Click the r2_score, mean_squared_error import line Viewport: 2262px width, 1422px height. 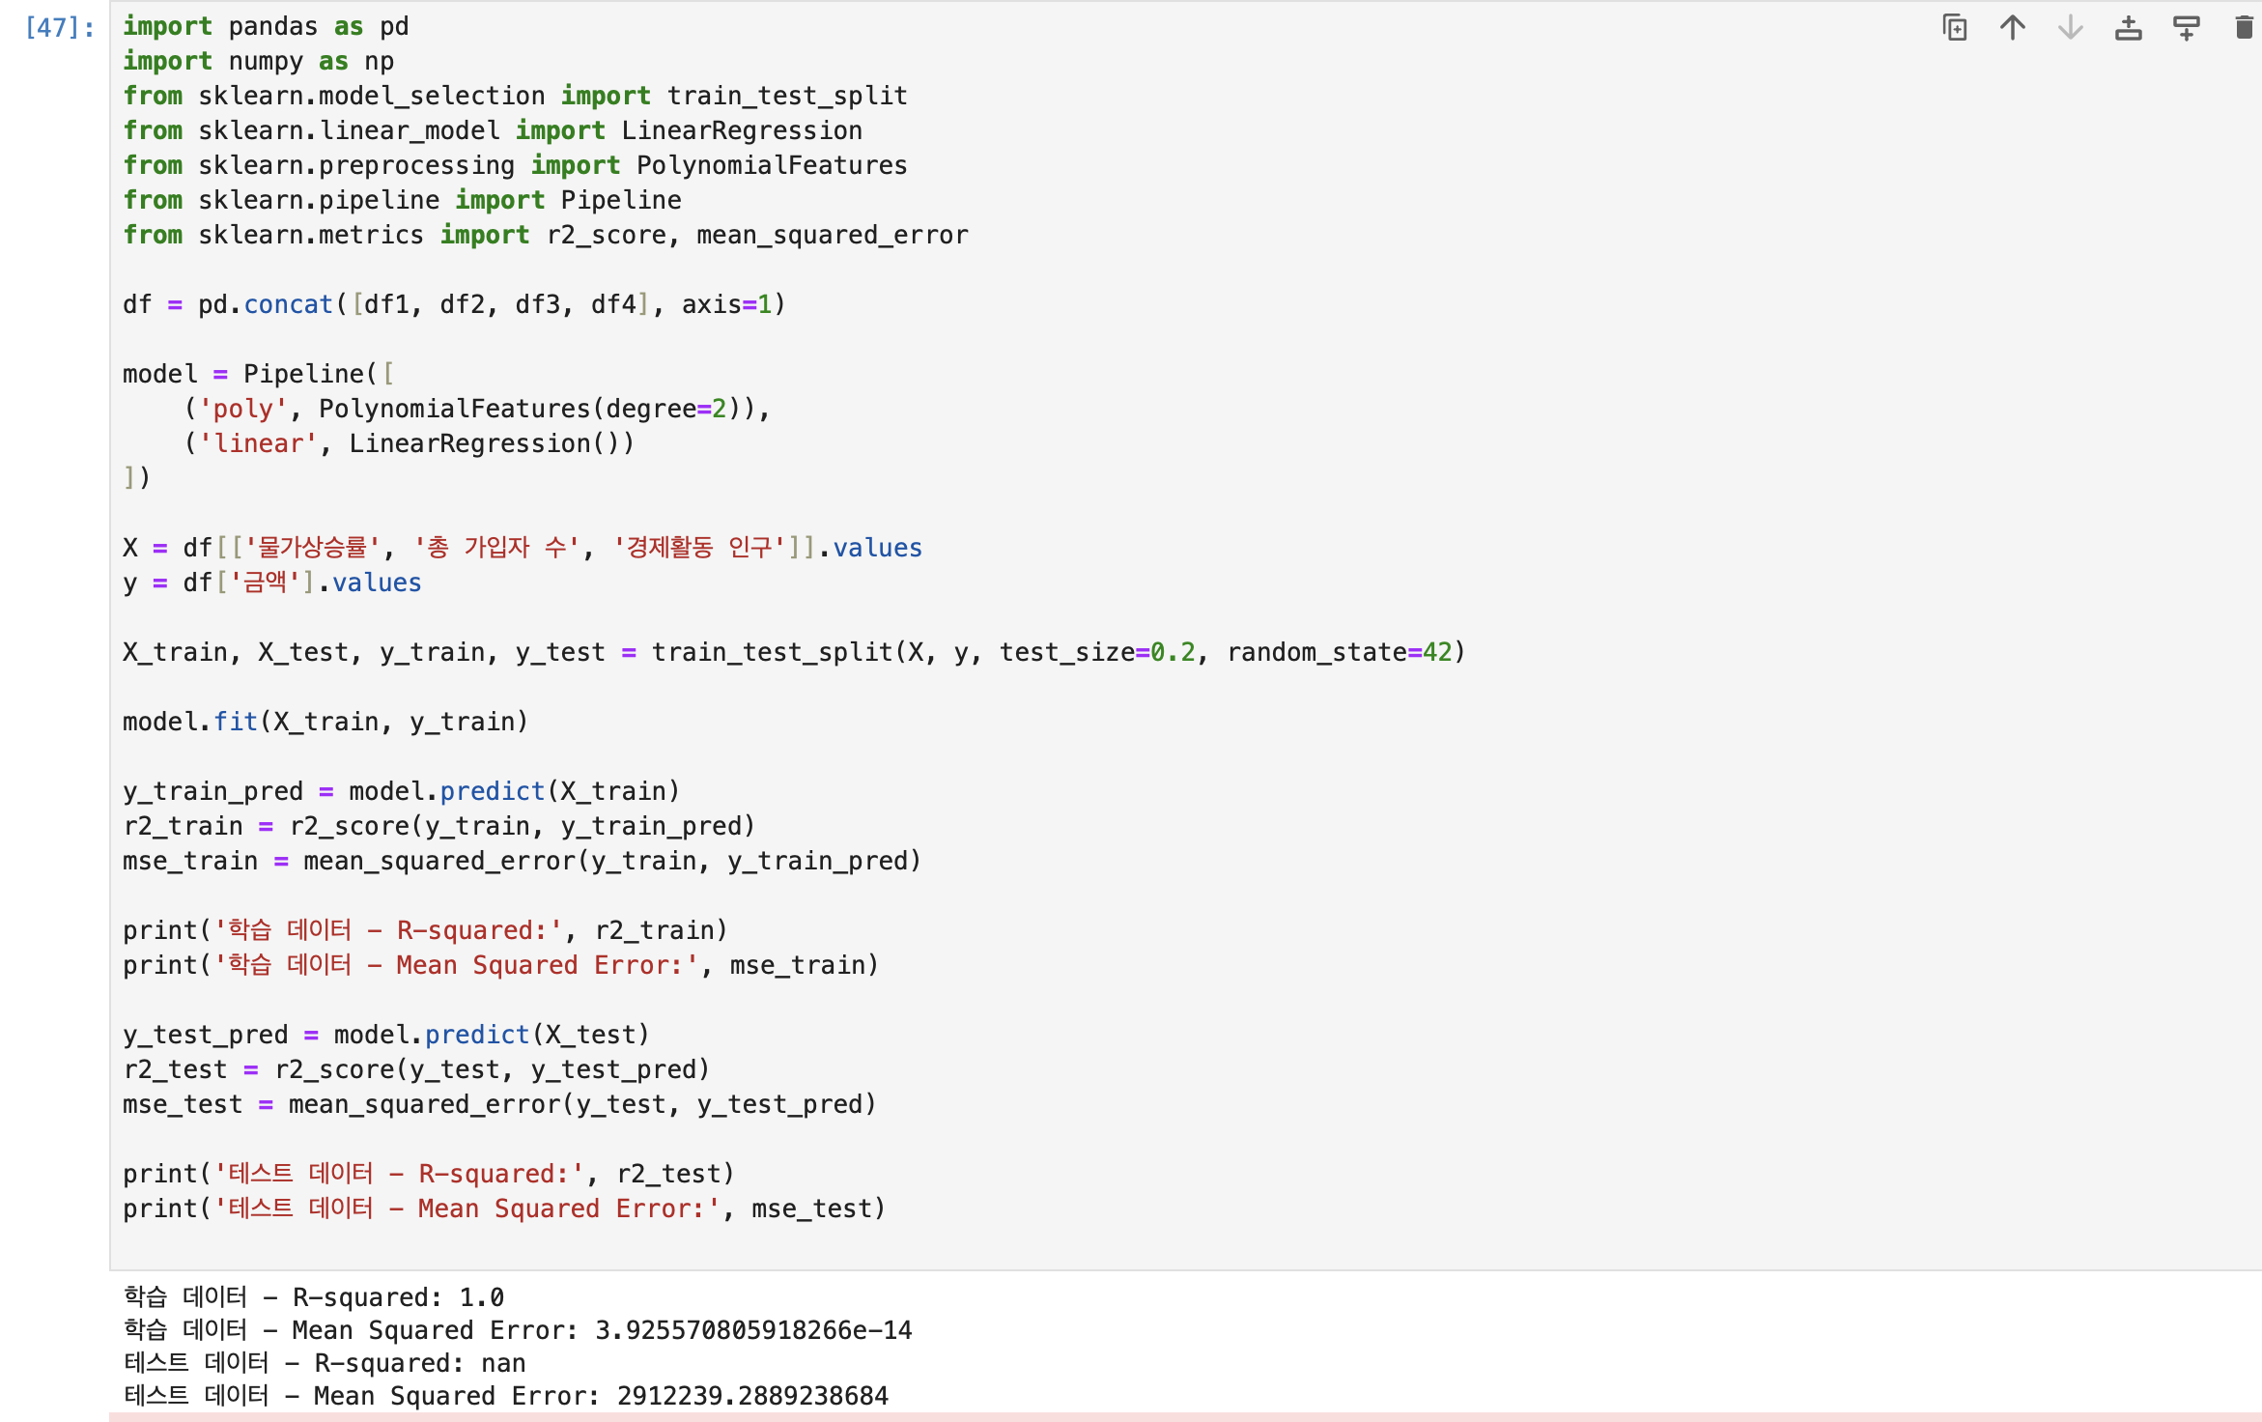click(546, 235)
